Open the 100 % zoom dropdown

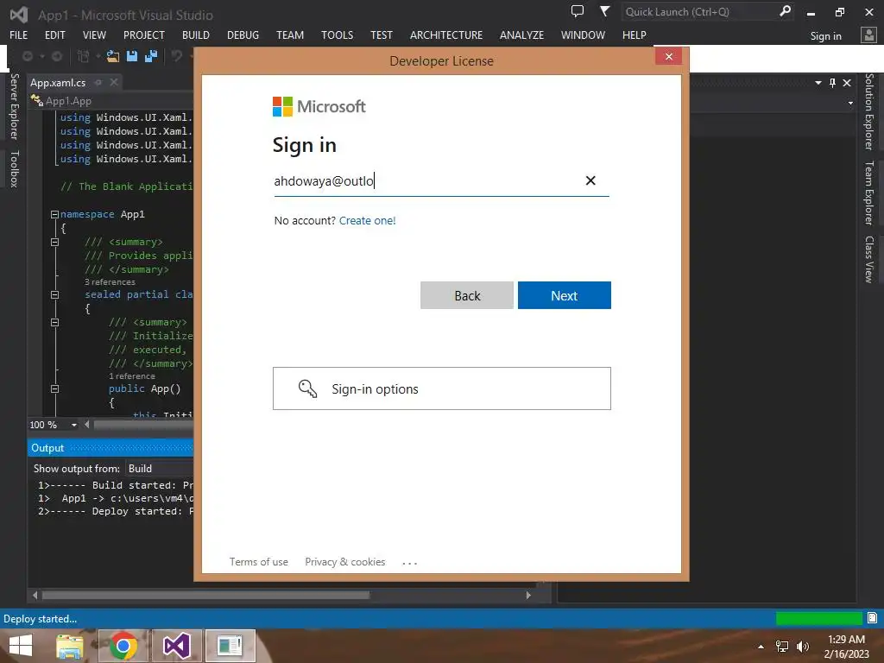tap(74, 425)
